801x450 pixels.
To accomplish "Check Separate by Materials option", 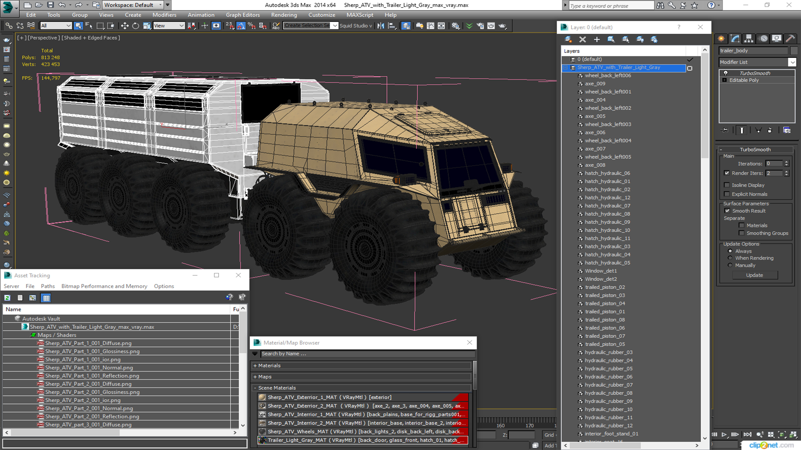I will pos(741,225).
